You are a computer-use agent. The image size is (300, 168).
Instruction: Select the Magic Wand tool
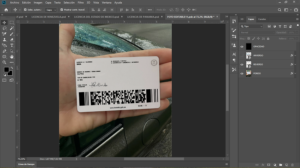12,28
